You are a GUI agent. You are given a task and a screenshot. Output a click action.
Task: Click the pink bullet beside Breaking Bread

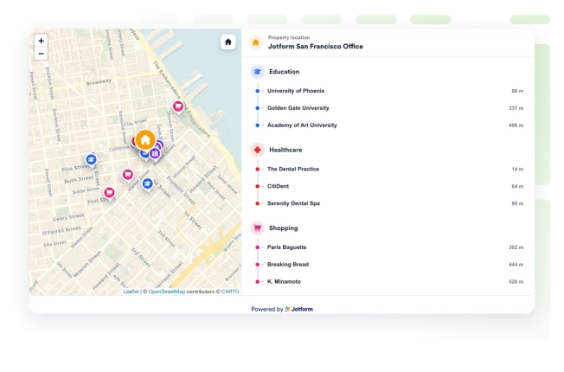coord(258,265)
